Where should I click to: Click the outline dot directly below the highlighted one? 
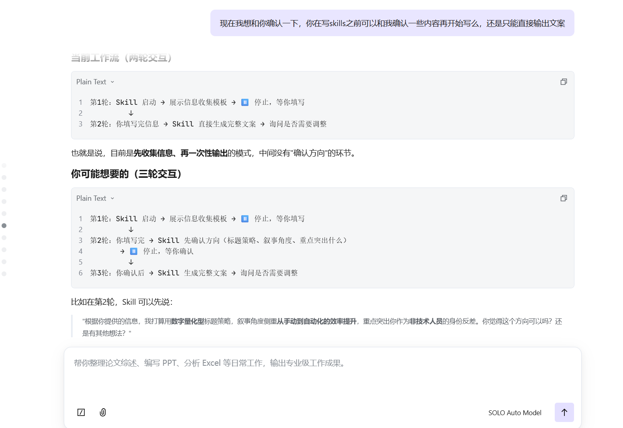(x=4, y=238)
